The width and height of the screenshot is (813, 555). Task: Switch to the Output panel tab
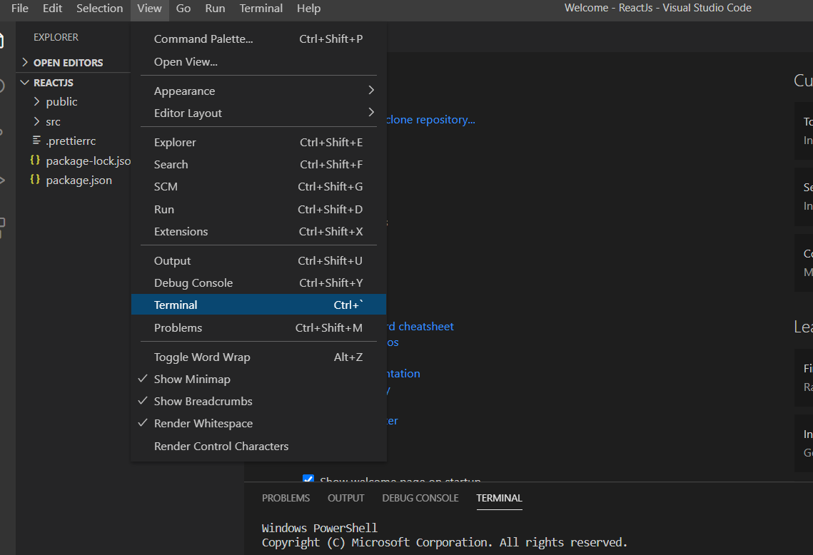click(x=346, y=498)
